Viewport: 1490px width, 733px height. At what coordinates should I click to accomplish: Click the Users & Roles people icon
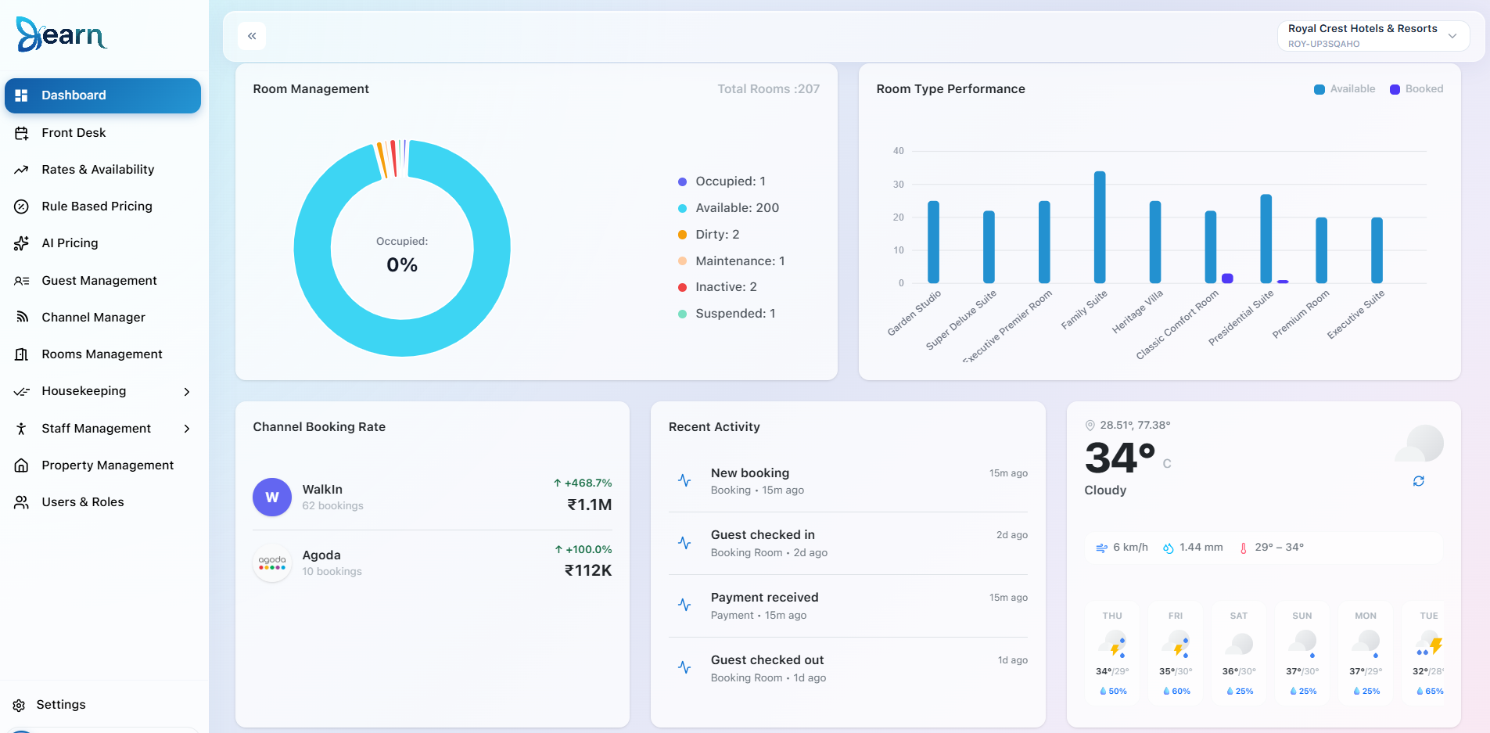[22, 502]
